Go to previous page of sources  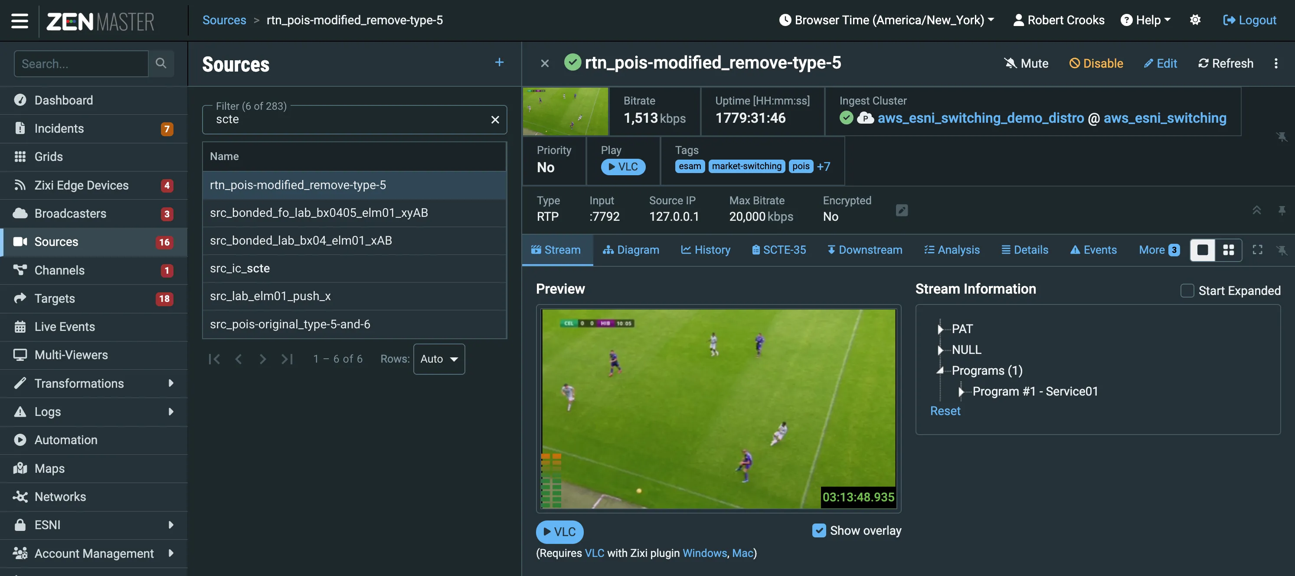(238, 359)
